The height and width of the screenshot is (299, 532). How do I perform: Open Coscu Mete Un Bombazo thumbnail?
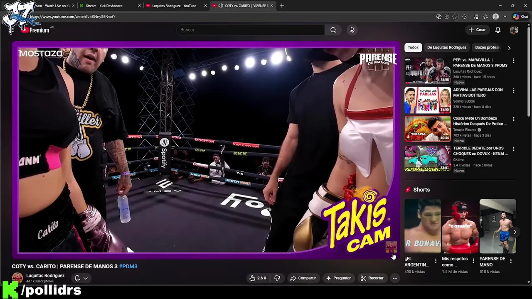click(x=428, y=129)
